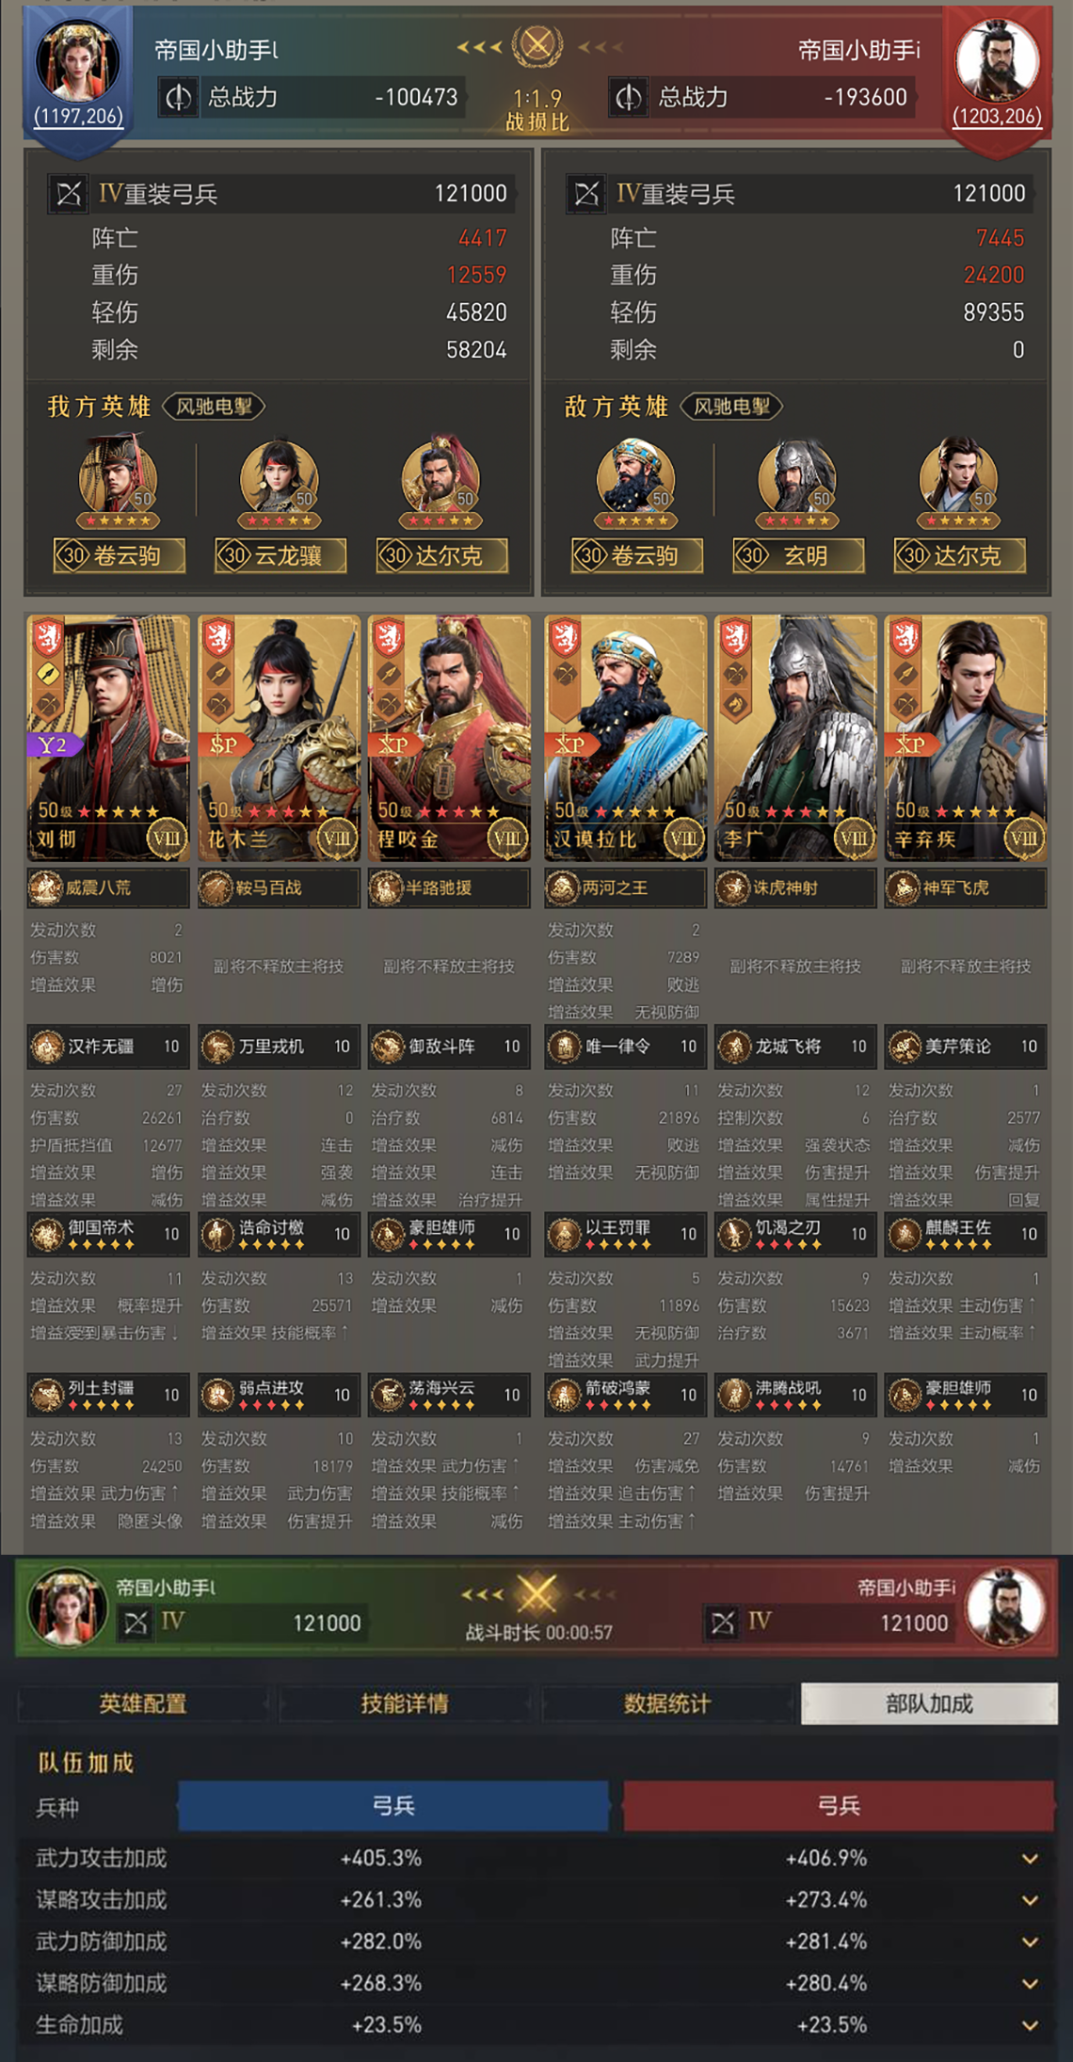This screenshot has height=2062, width=1073.
Task: Open the 刘彻 hero card
Action: click(108, 739)
